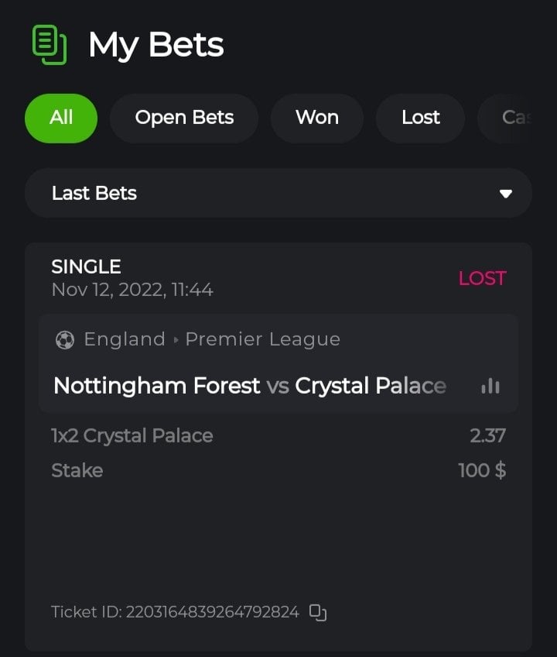The height and width of the screenshot is (657, 557).
Task: Show only Won bets
Action: (x=317, y=118)
